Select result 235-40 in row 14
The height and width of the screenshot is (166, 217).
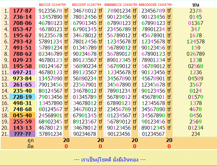coord(22,91)
